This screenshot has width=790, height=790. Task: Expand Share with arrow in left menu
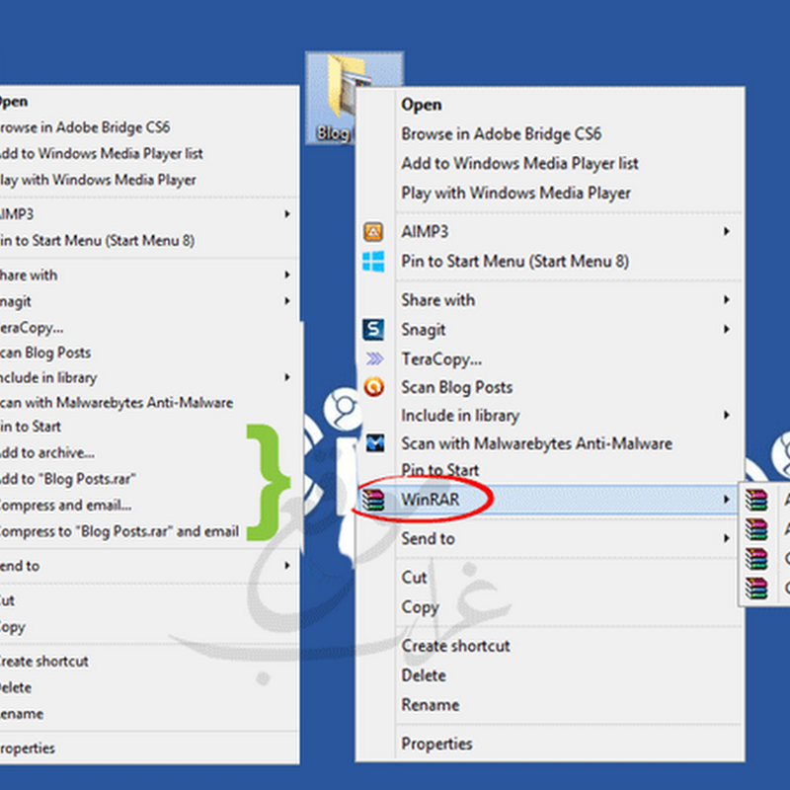coord(286,275)
